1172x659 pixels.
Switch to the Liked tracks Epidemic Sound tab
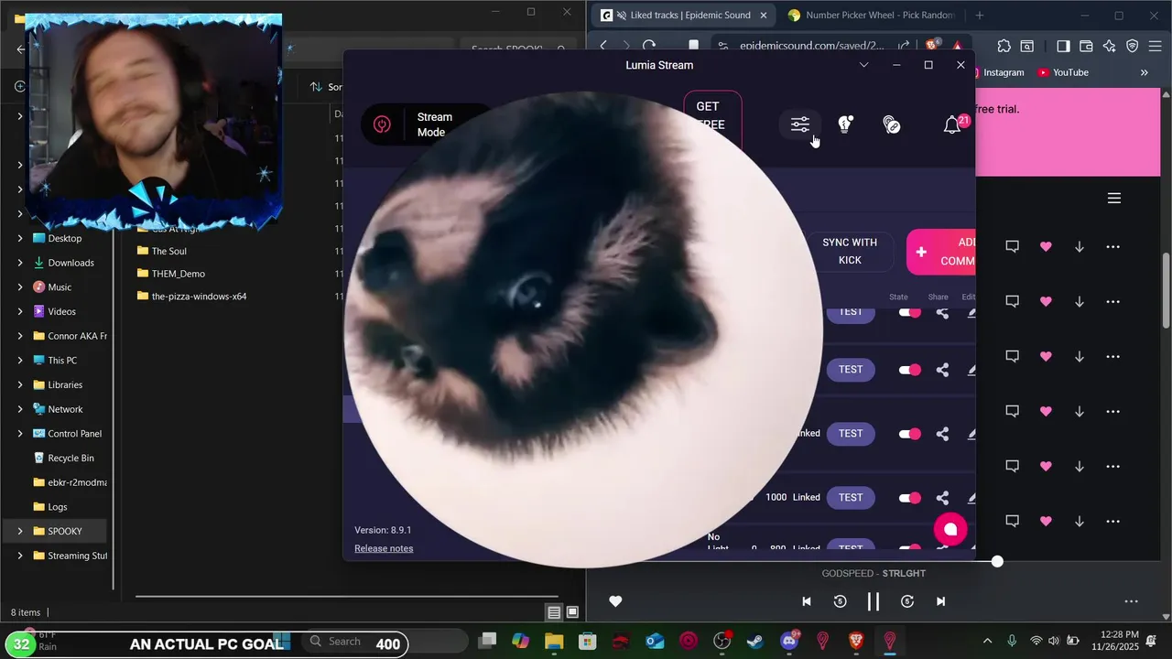click(x=682, y=16)
